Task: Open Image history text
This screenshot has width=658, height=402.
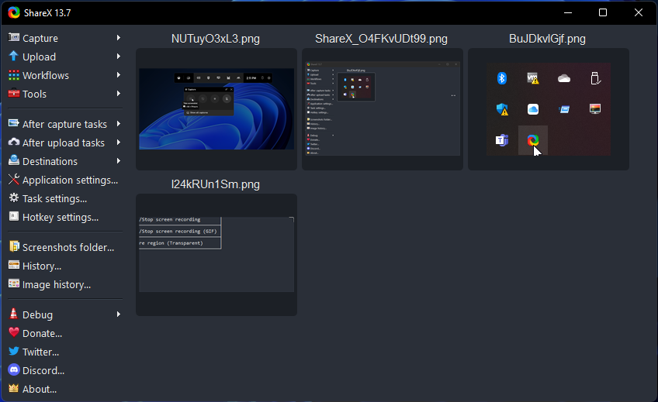Action: pyautogui.click(x=57, y=285)
